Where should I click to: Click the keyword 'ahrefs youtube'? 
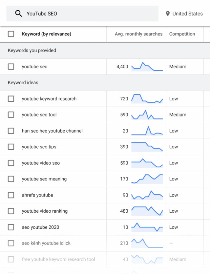coord(37,195)
